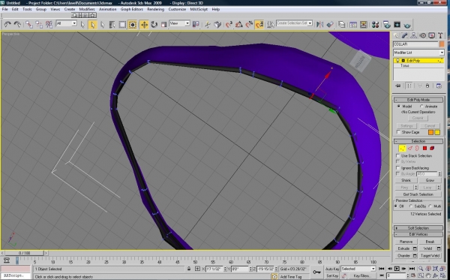Click Quick Render teapot icon

point(407,26)
